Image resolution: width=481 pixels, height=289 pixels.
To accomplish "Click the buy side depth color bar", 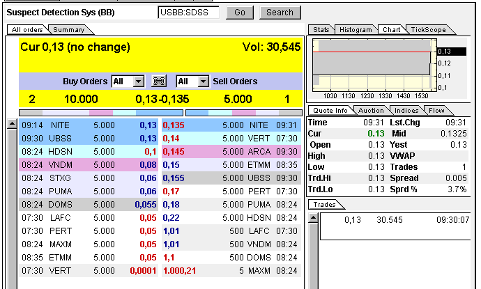I will coord(101,113).
